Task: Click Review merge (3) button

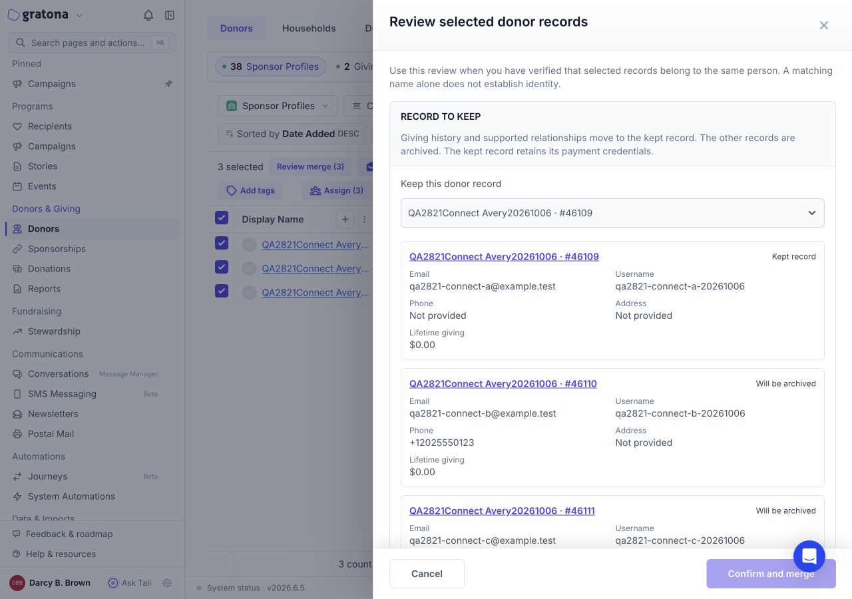Action: pyautogui.click(x=310, y=166)
